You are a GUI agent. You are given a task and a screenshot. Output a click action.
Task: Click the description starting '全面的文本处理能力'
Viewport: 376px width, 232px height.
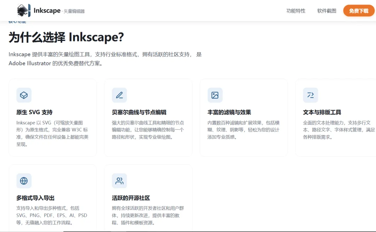[339, 130]
